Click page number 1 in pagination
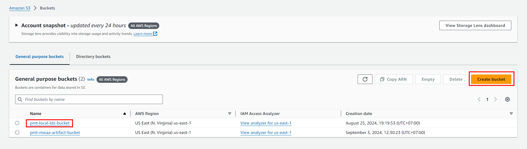527x149 pixels. pyautogui.click(x=487, y=99)
